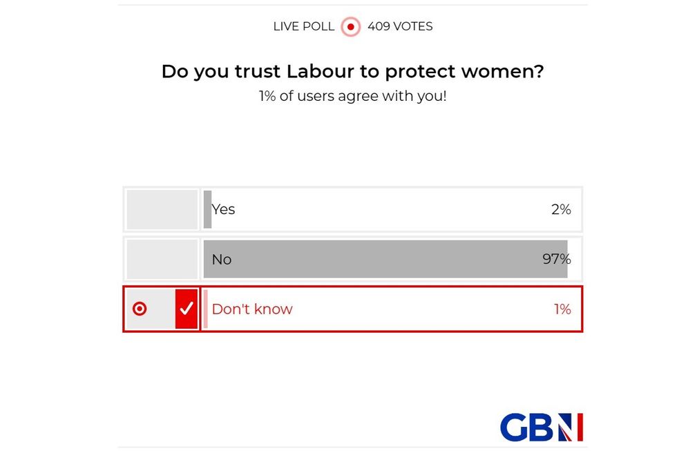Click the red live poll pulse icon
The height and width of the screenshot is (451, 677).
pos(350,27)
